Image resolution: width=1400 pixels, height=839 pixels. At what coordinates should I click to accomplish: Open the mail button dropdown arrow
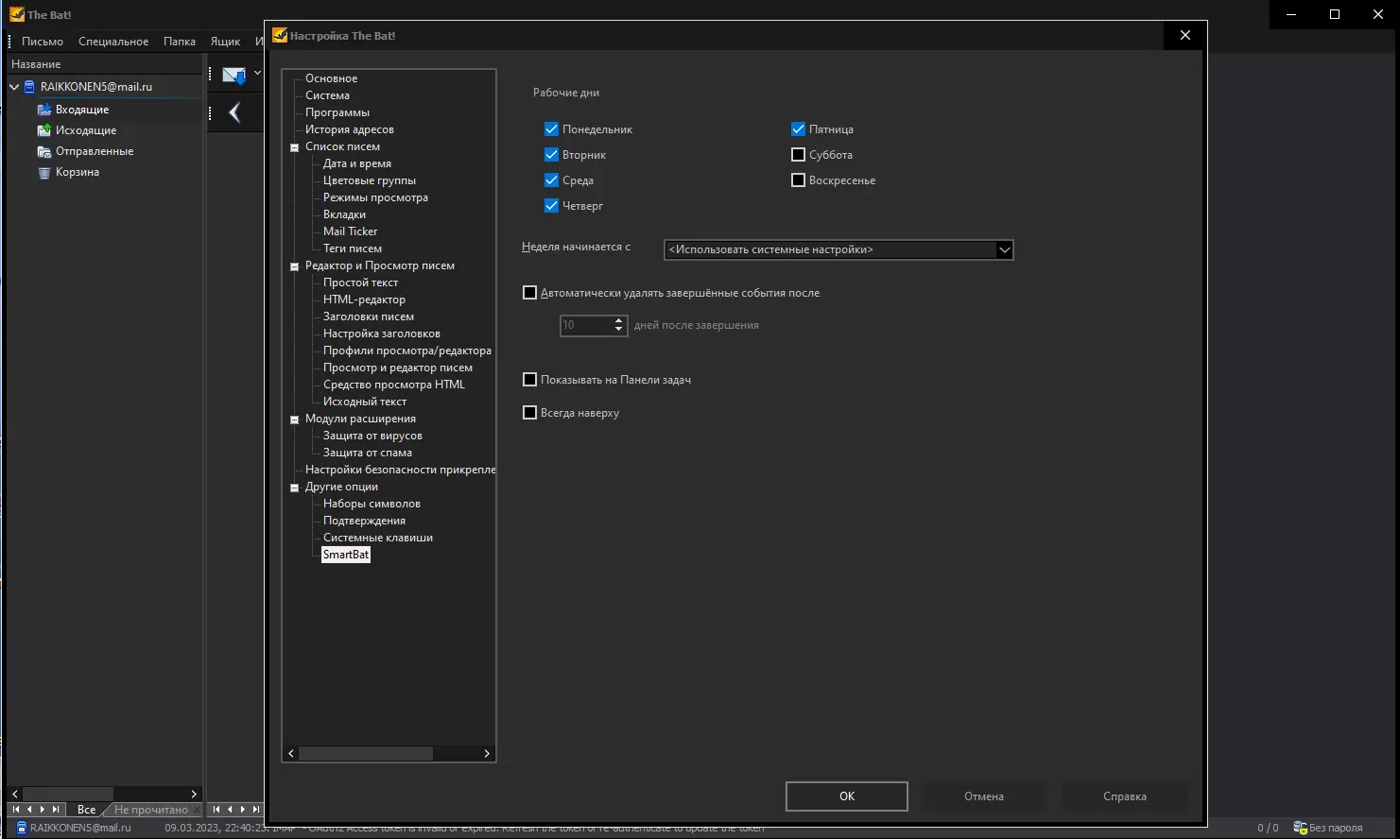pyautogui.click(x=257, y=73)
